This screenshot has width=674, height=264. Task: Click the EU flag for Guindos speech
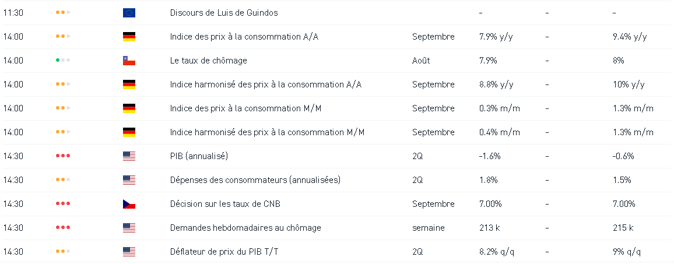point(129,13)
